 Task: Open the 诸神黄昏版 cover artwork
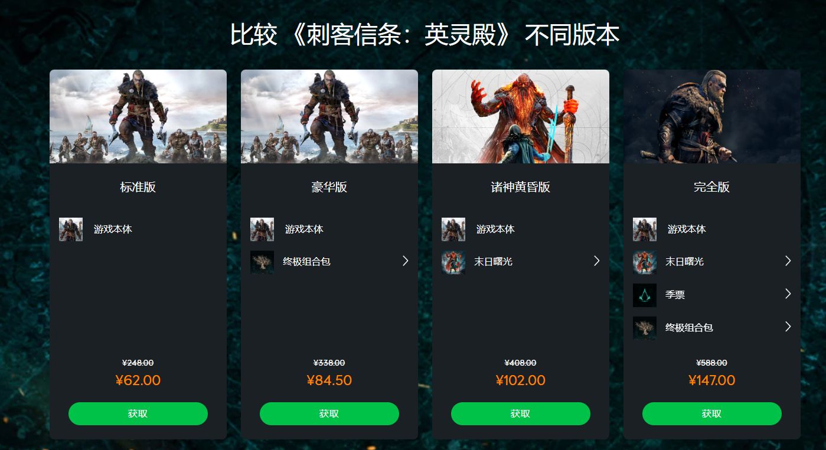point(521,116)
